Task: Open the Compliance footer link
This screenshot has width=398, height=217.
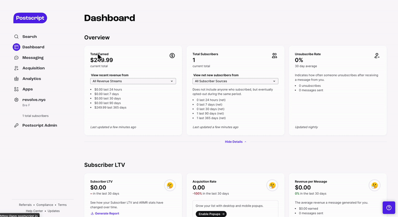Action: [45, 205]
